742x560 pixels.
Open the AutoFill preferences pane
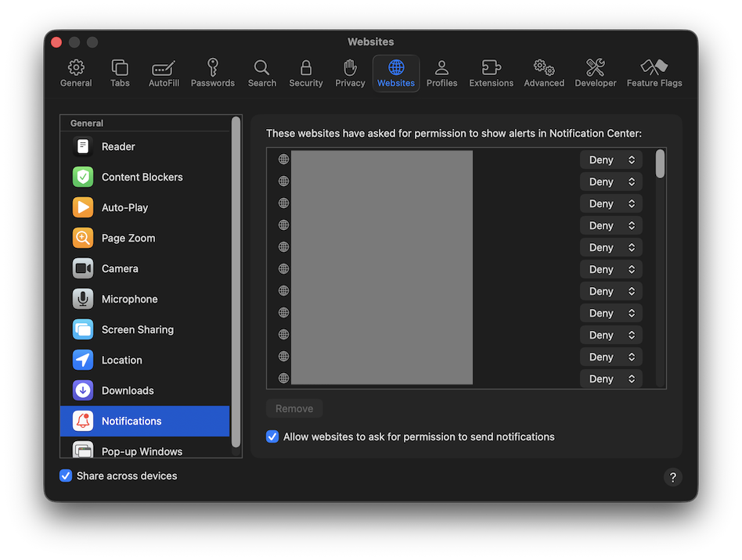[164, 74]
